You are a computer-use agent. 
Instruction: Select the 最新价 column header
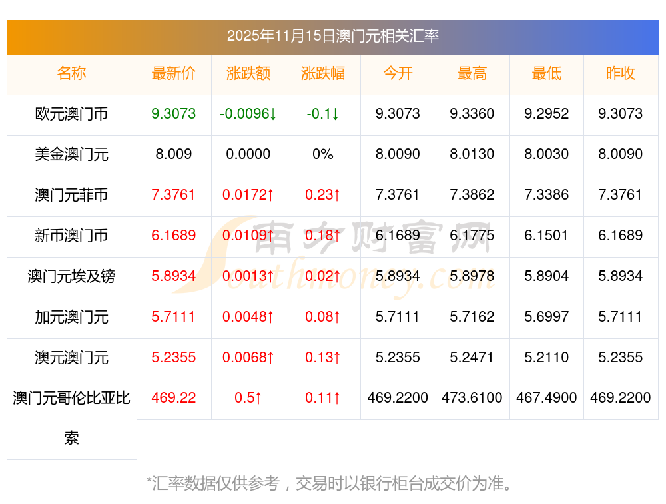point(174,73)
